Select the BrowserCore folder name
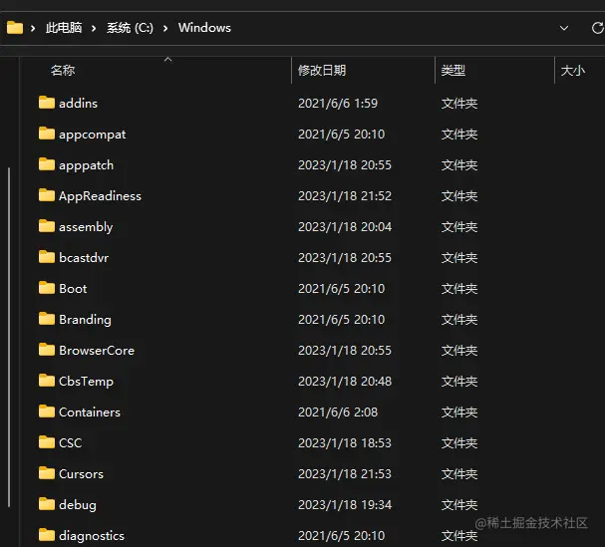The height and width of the screenshot is (547, 605). click(x=97, y=351)
